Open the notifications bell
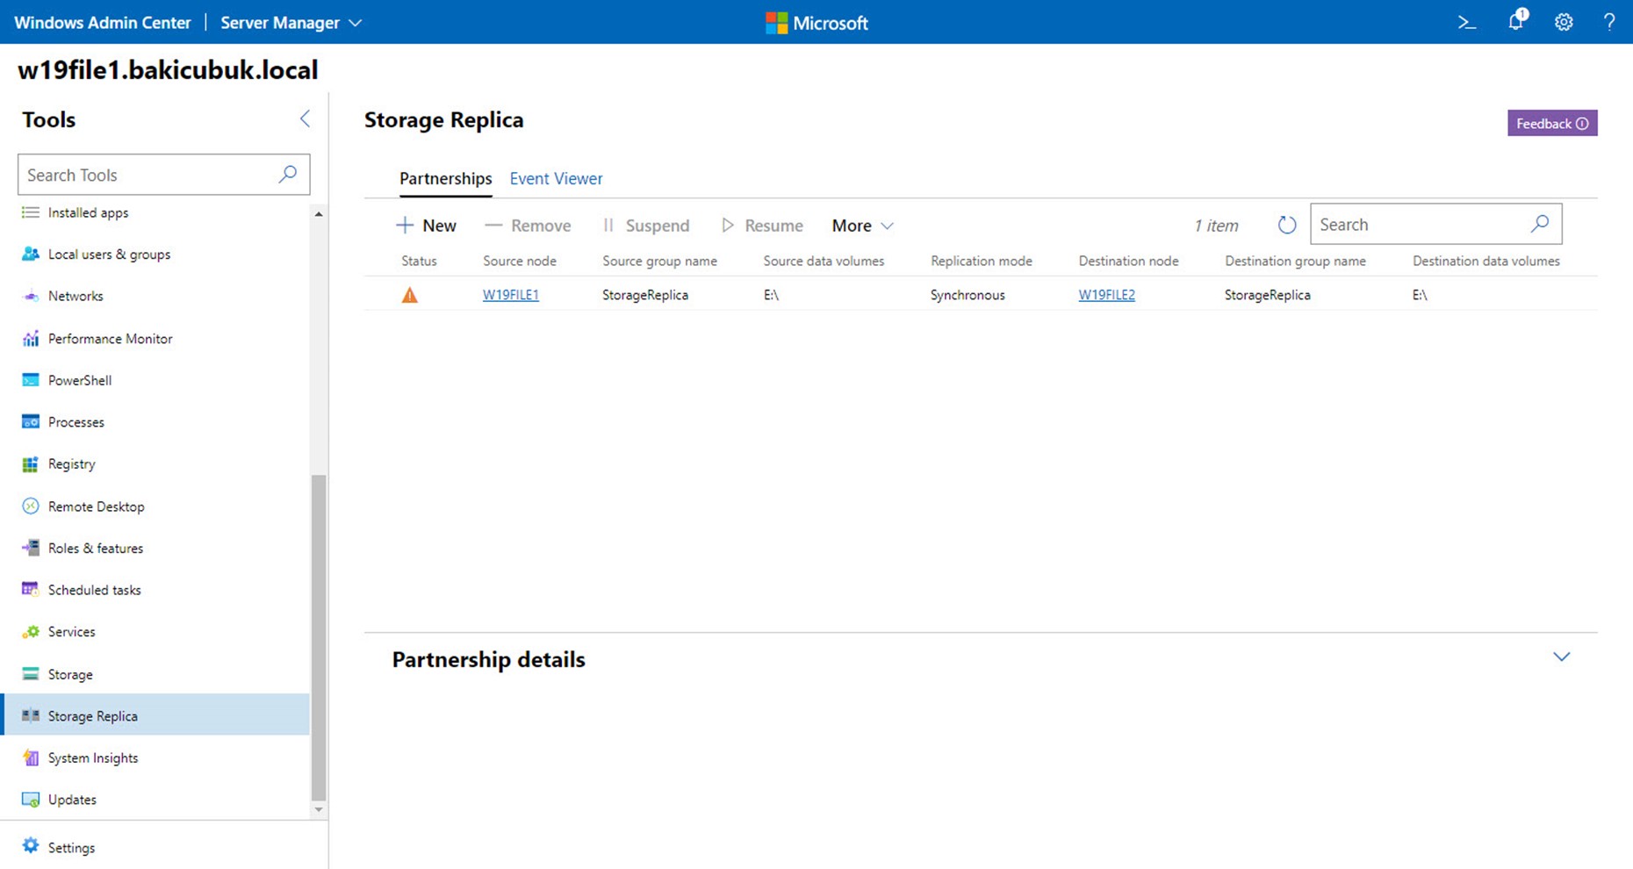The image size is (1633, 869). pyautogui.click(x=1517, y=21)
